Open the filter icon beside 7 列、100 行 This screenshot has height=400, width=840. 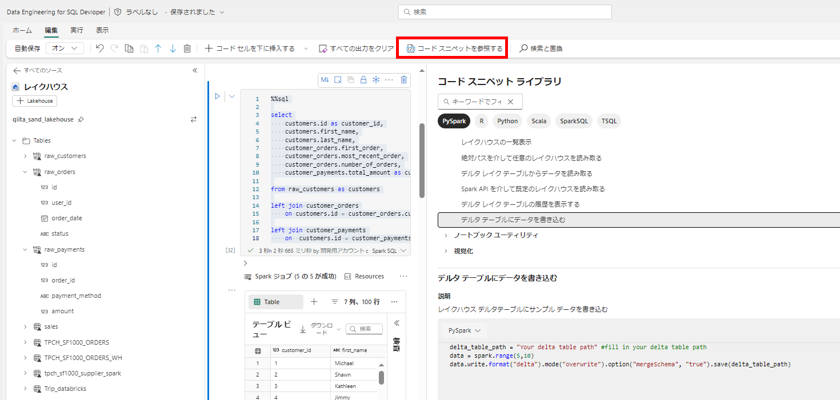[335, 302]
